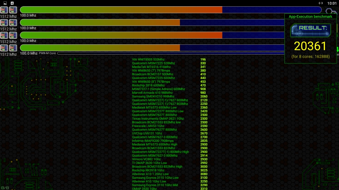Select the 'Mediatek MT6573 650Mhz Low' row

pos(170,108)
